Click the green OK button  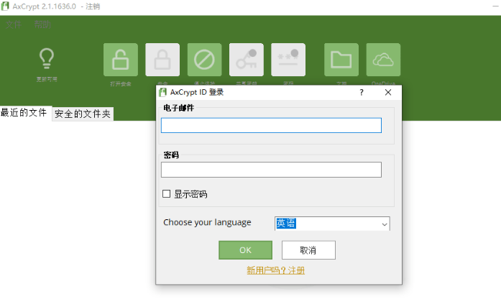(245, 250)
